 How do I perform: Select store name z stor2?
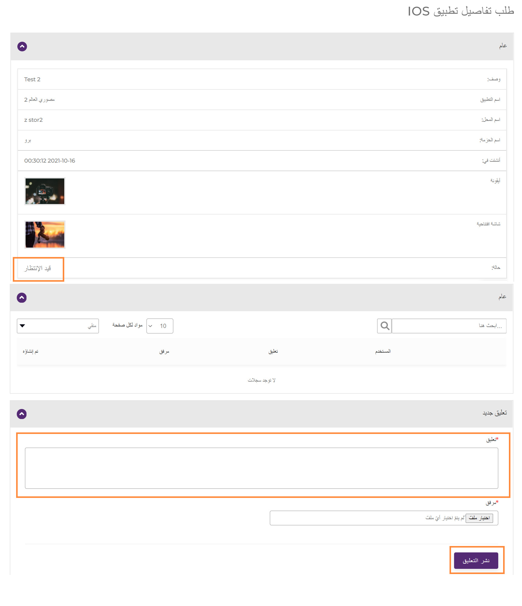click(x=34, y=120)
